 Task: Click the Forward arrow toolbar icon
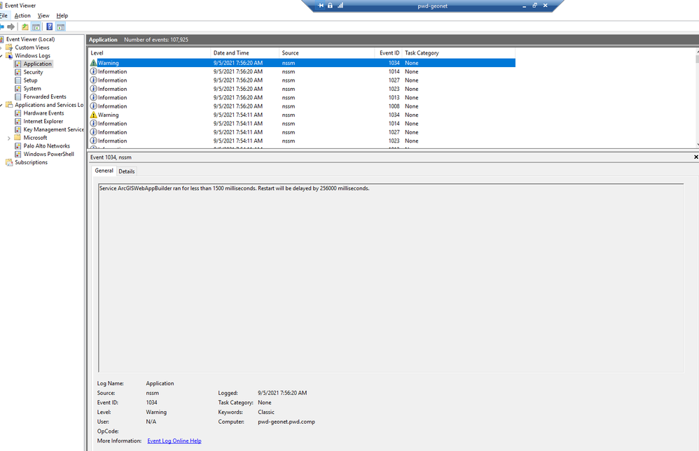point(11,27)
